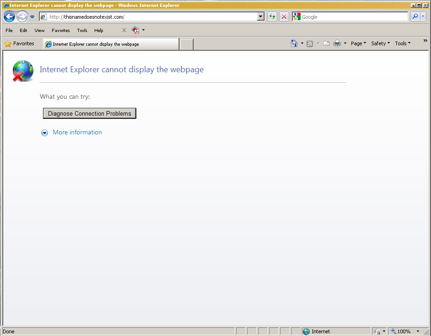Screen dimensions: 431x336
Task: Expand the address bar URL dropdown
Action: [261, 17]
